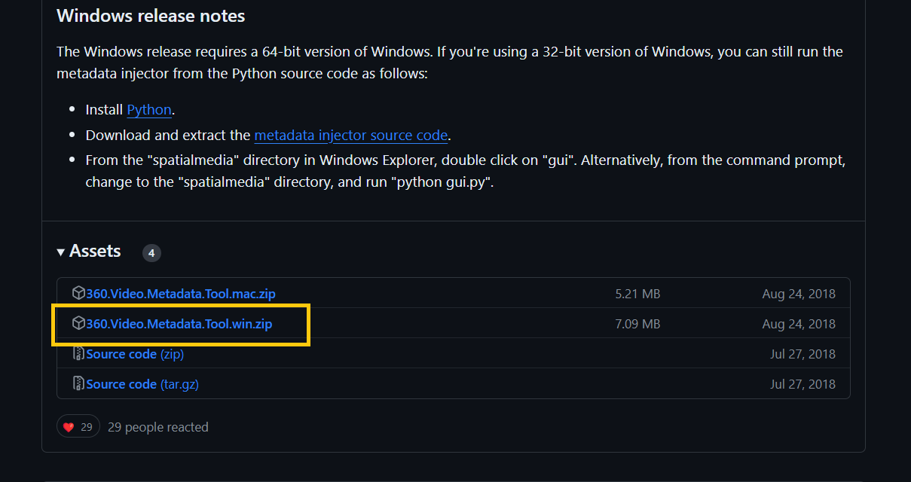
Task: Click the 29 people reacted text
Action: (x=158, y=427)
